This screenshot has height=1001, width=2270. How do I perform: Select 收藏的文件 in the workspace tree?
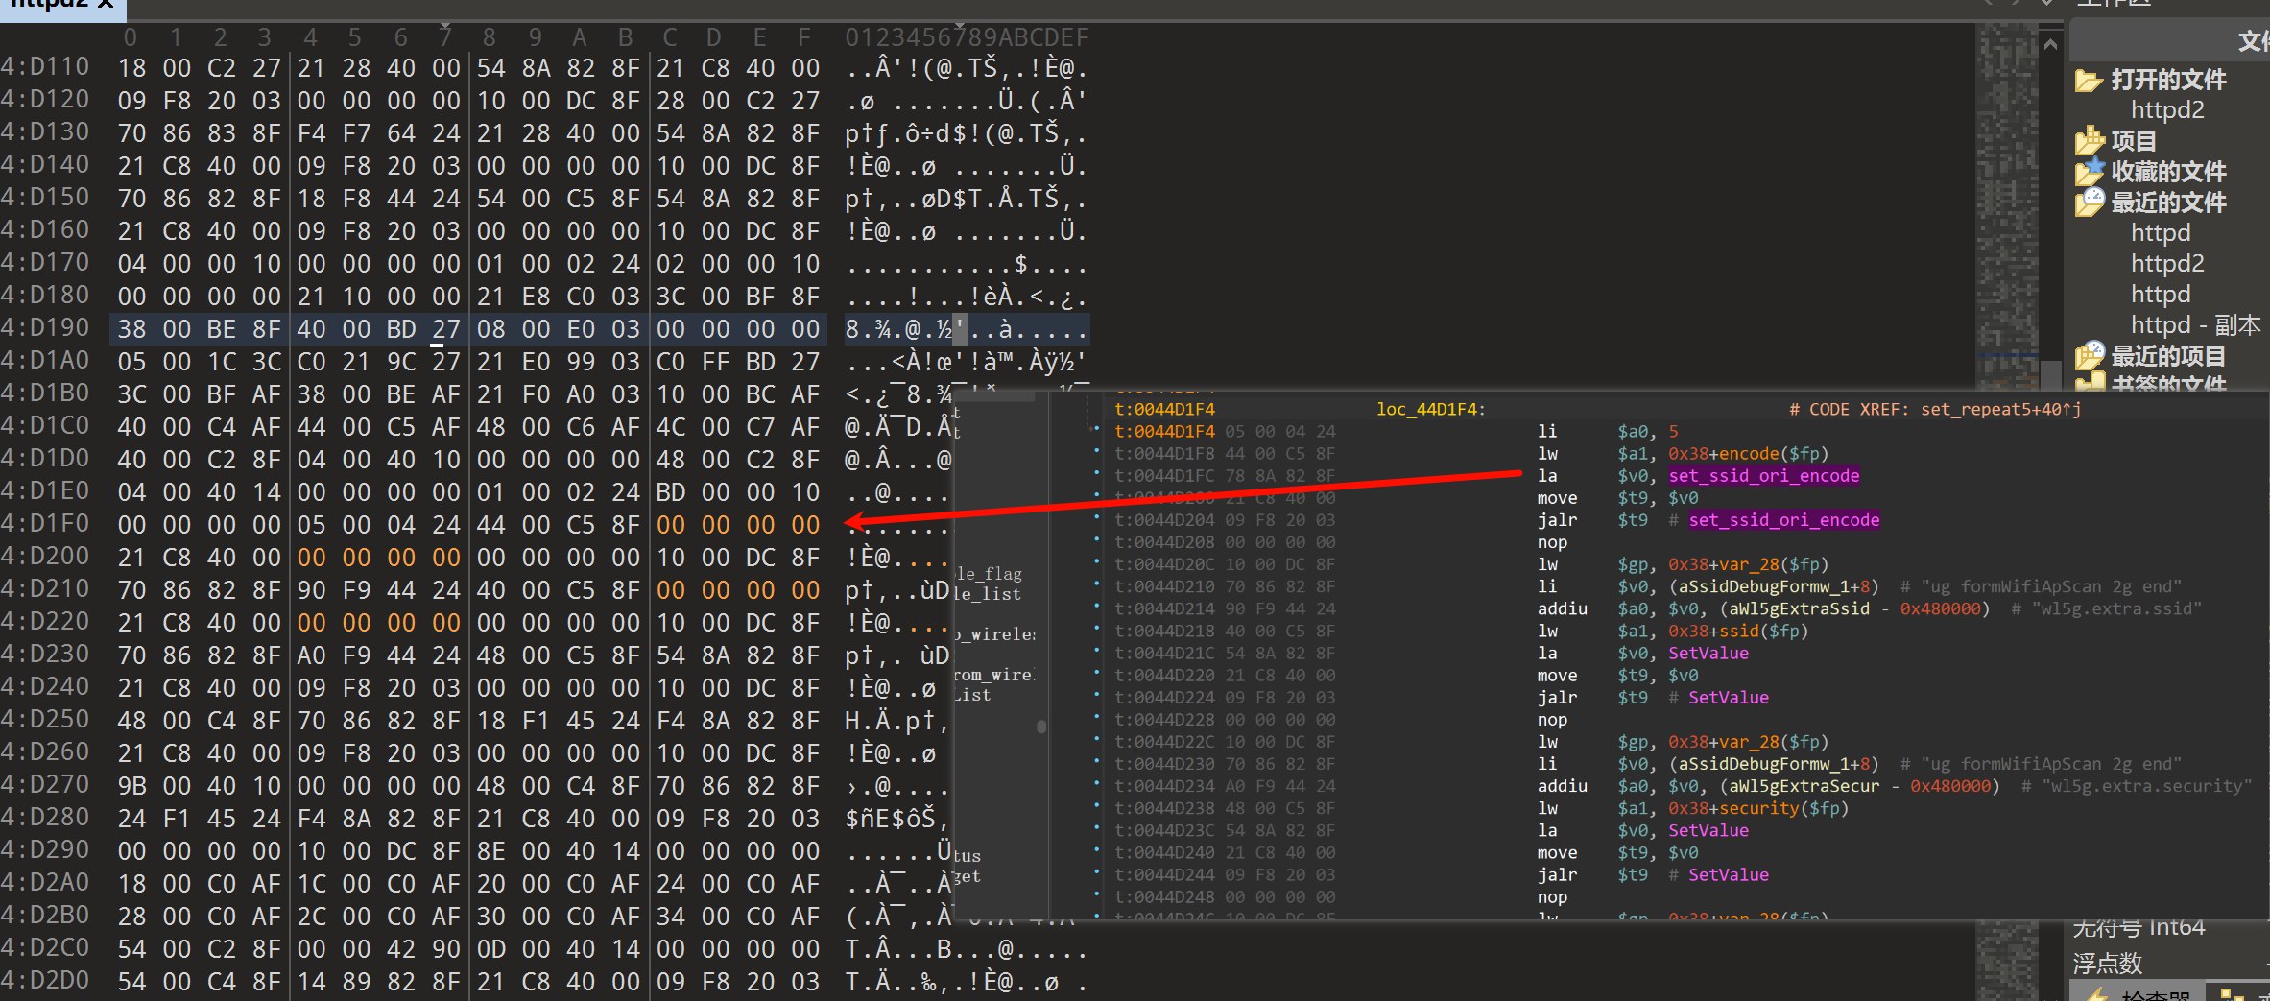2168,172
